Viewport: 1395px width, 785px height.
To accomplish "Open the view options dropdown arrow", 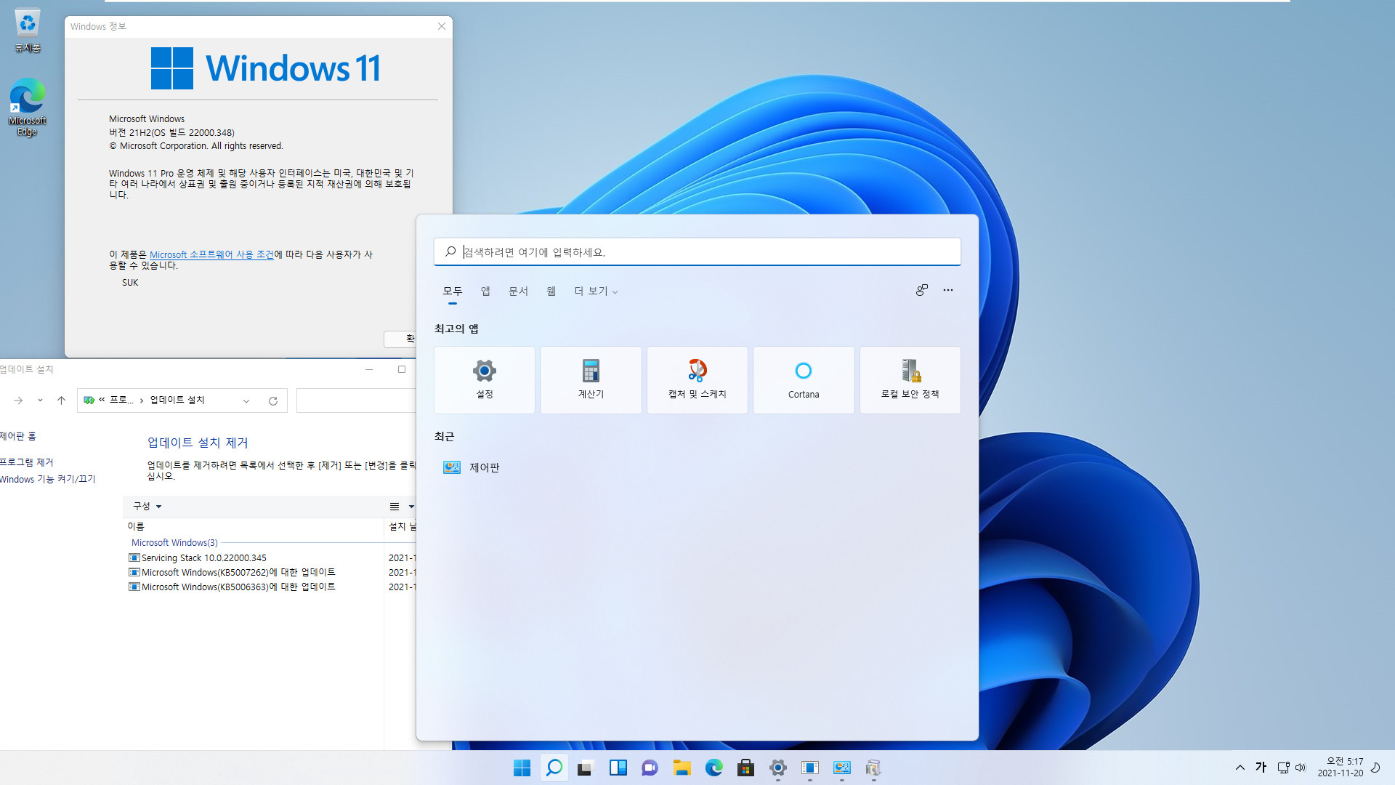I will 411,507.
